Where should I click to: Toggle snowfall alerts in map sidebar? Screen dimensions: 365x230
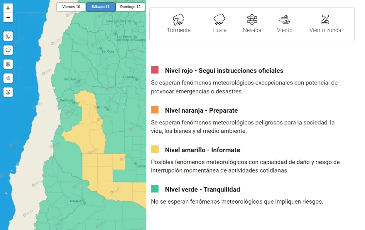click(8, 64)
